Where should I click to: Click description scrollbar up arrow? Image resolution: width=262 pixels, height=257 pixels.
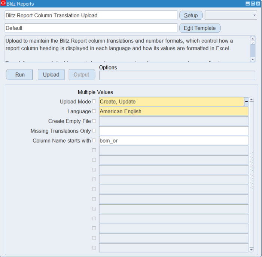253,39
